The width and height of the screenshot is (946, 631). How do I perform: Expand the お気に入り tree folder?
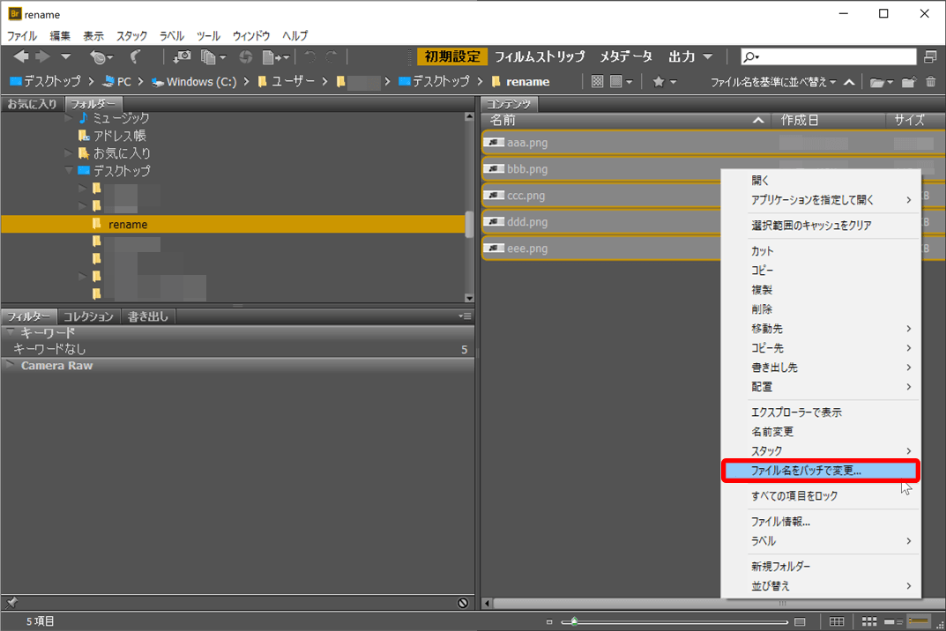(69, 153)
